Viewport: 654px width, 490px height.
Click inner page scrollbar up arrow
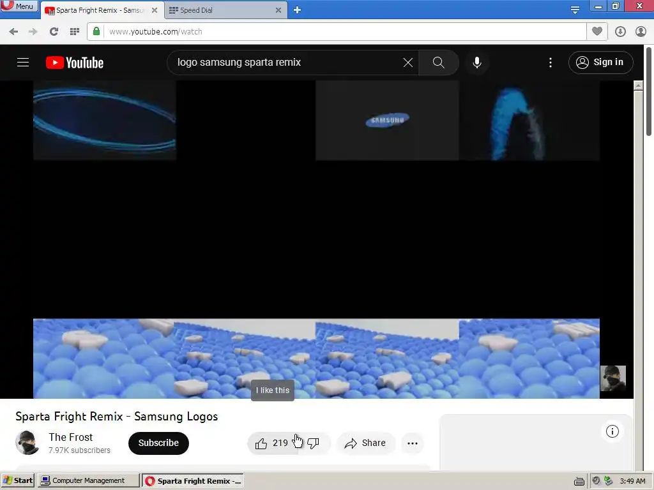tap(638, 85)
